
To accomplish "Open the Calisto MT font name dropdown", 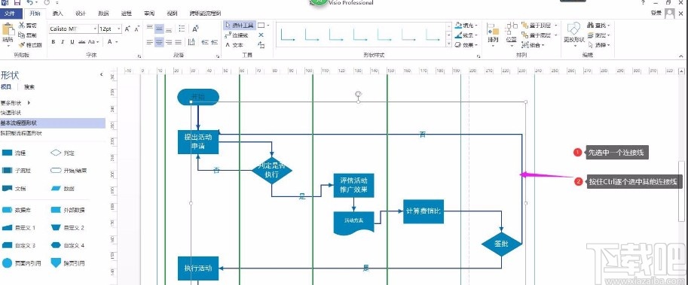I will point(95,29).
